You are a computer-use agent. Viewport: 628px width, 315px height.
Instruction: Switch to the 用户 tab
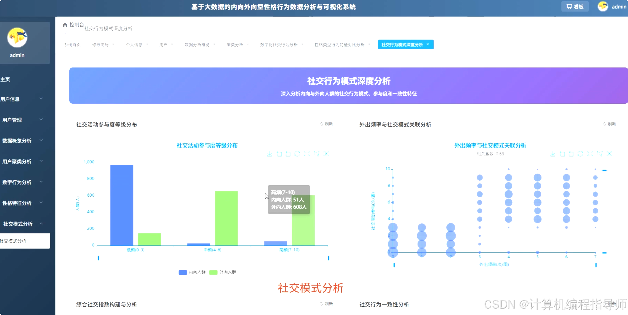(x=163, y=45)
